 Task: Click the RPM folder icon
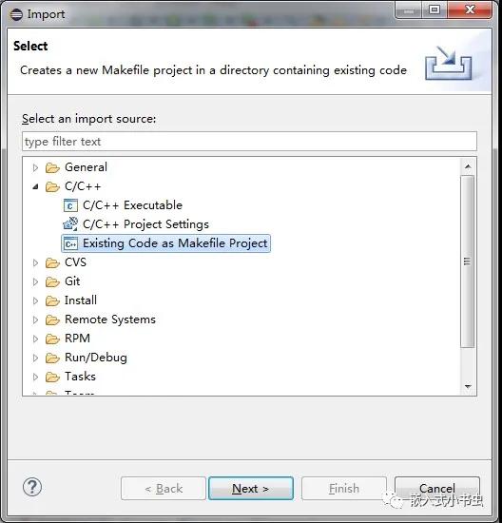click(x=52, y=339)
